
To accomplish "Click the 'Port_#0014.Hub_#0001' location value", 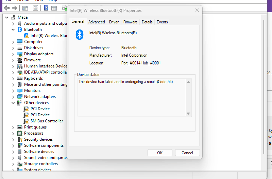I will coord(141,63).
